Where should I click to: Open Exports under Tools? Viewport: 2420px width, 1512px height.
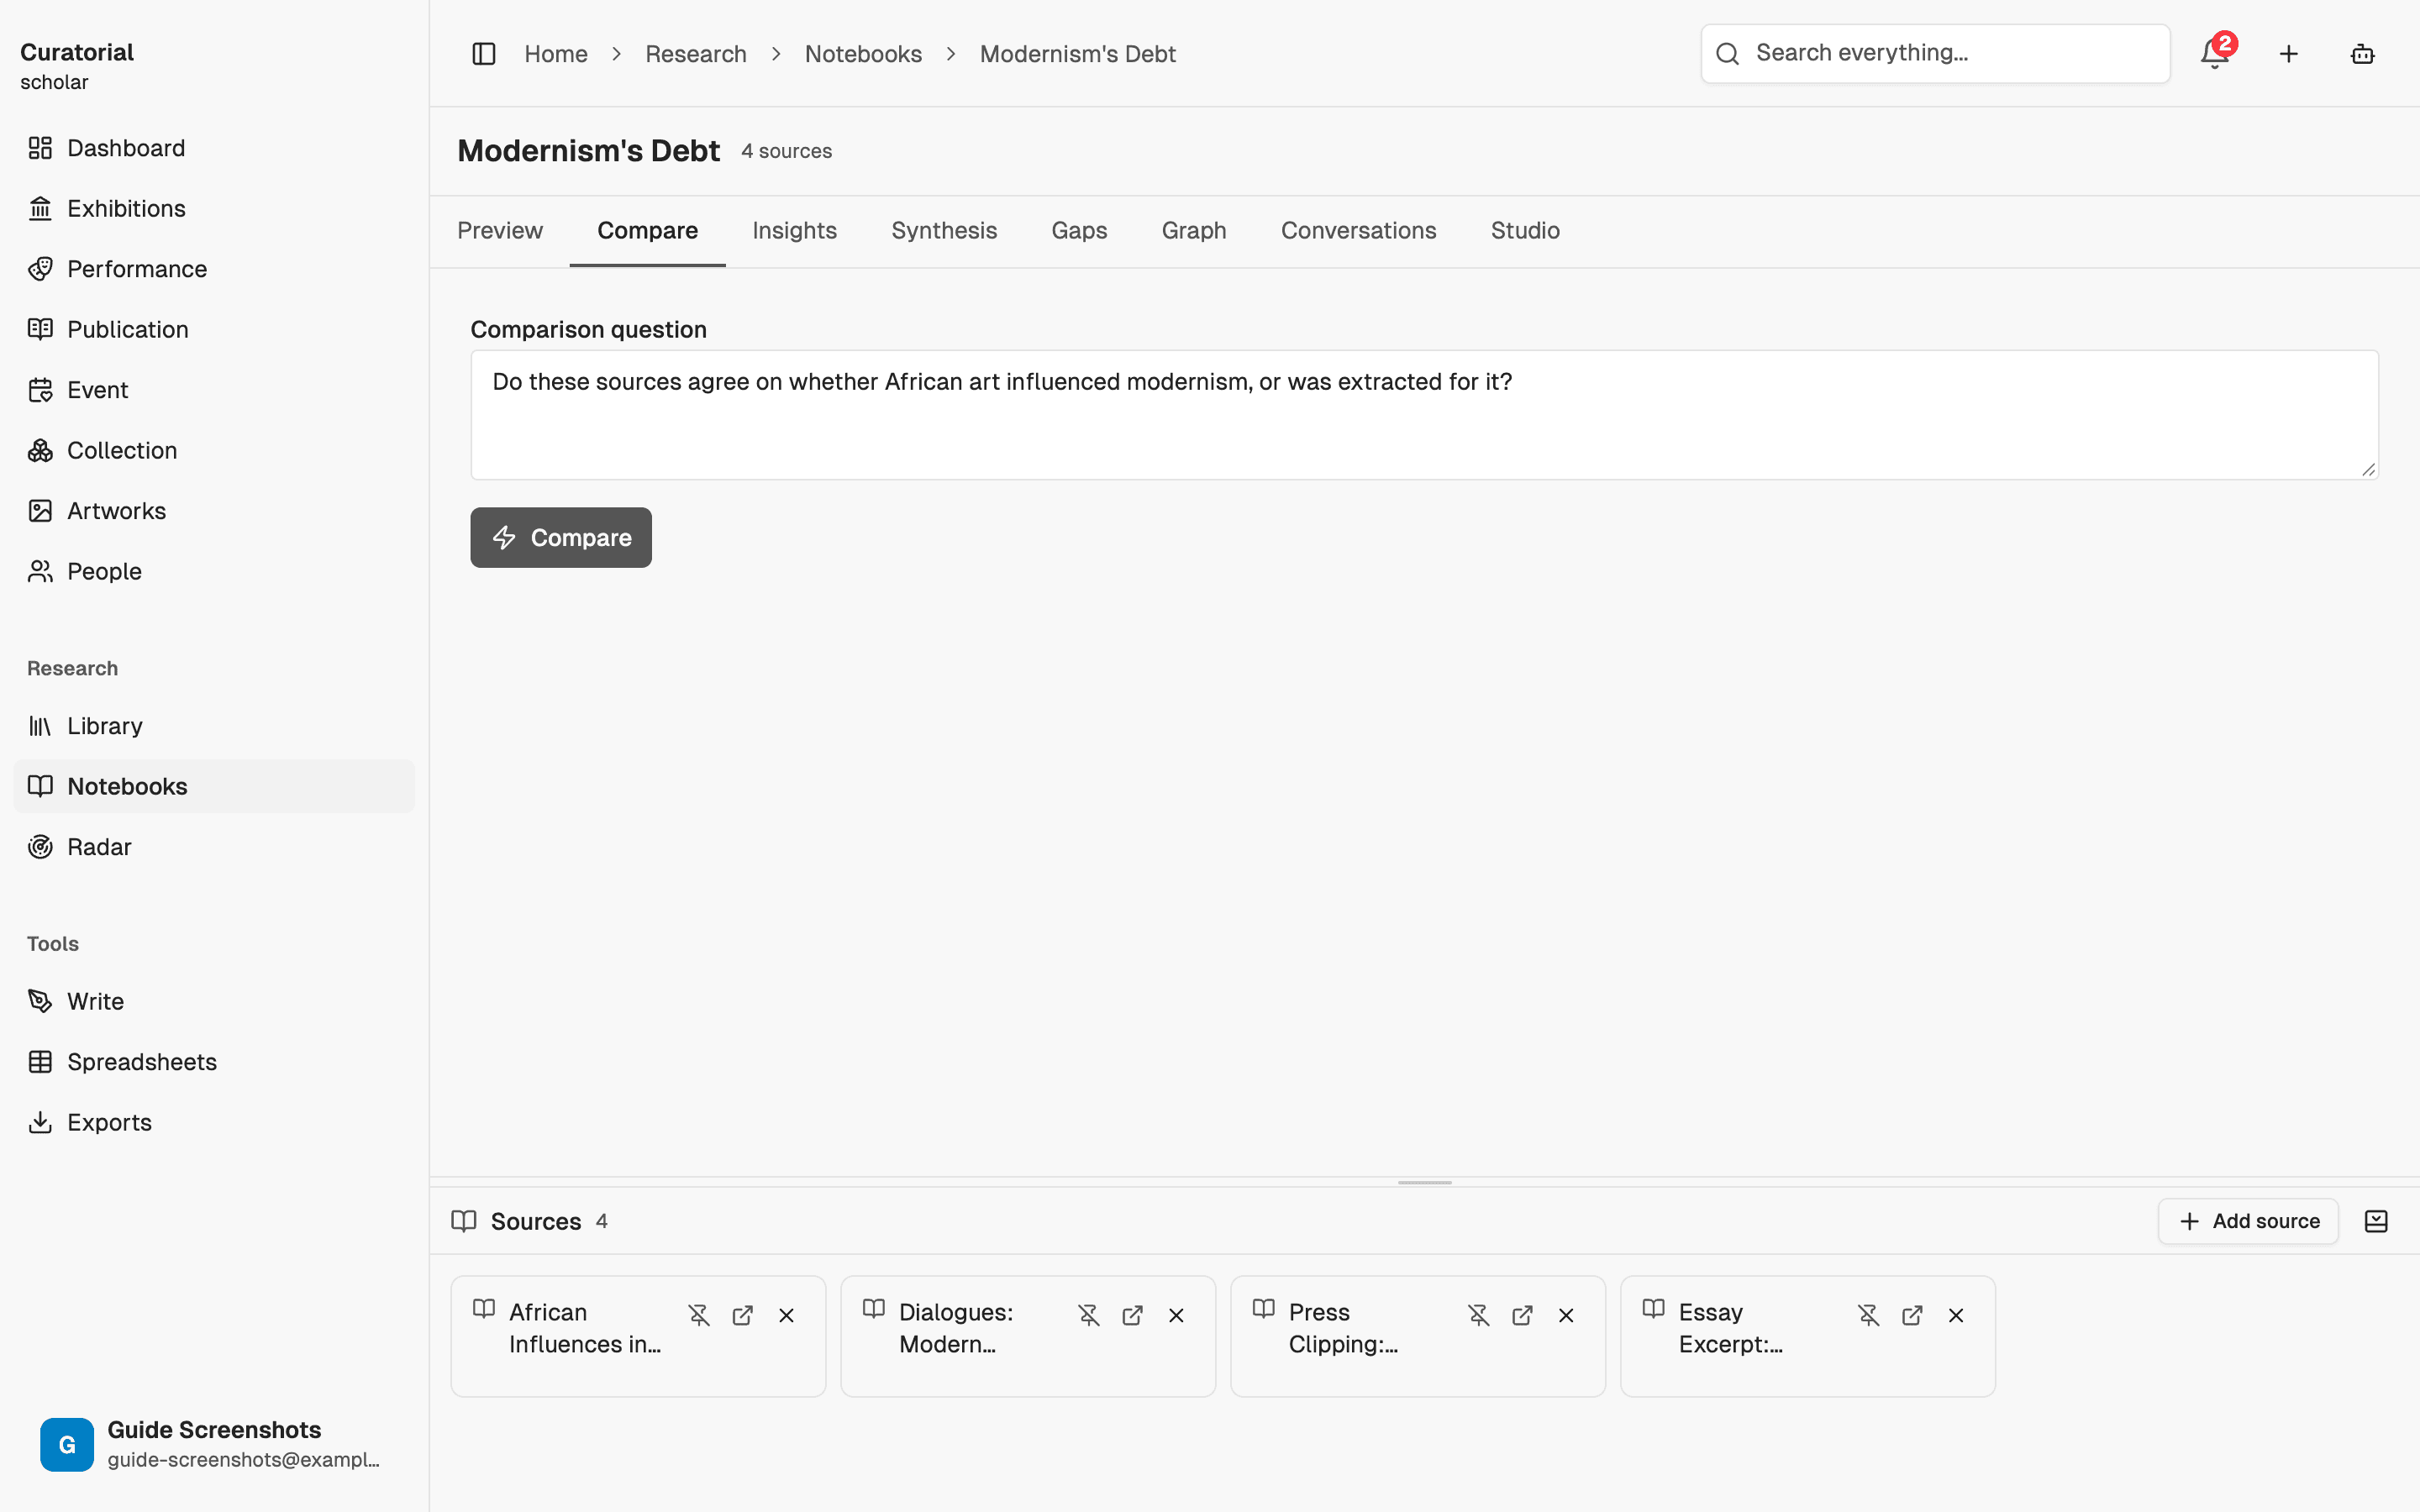pyautogui.click(x=214, y=1122)
